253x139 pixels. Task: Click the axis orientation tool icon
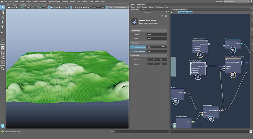point(3,41)
